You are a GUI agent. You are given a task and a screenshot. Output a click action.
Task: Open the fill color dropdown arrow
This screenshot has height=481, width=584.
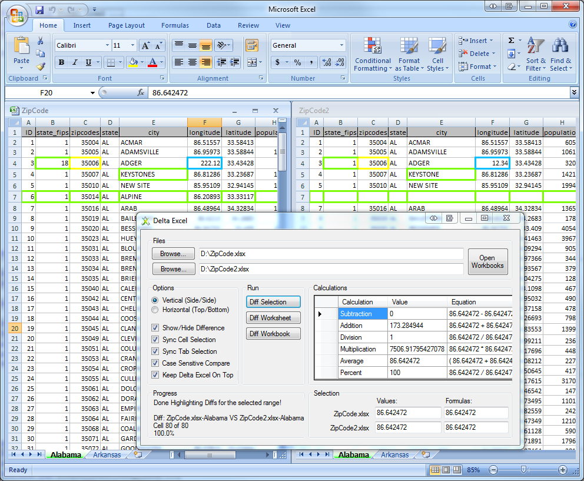tap(142, 62)
